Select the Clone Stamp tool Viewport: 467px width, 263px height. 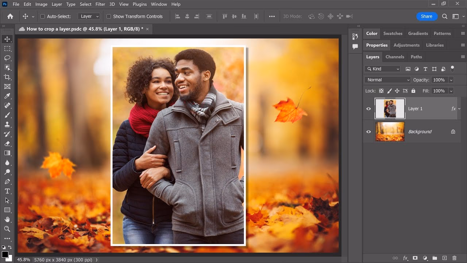point(7,125)
